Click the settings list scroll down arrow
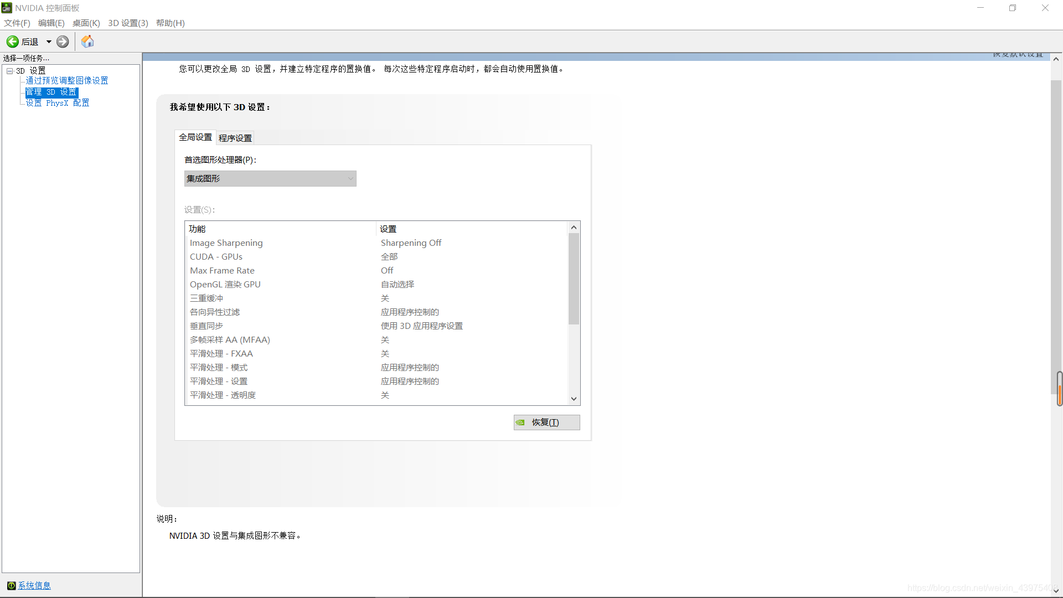Viewport: 1063px width, 598px height. (x=574, y=399)
